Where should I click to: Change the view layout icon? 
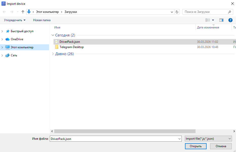tap(208, 20)
